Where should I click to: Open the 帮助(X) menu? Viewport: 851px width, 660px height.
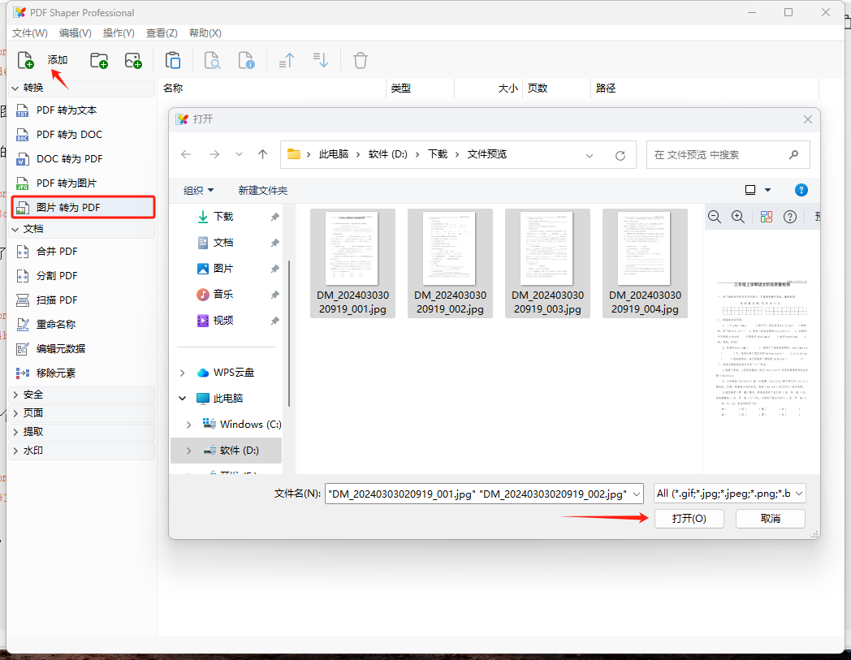(205, 33)
